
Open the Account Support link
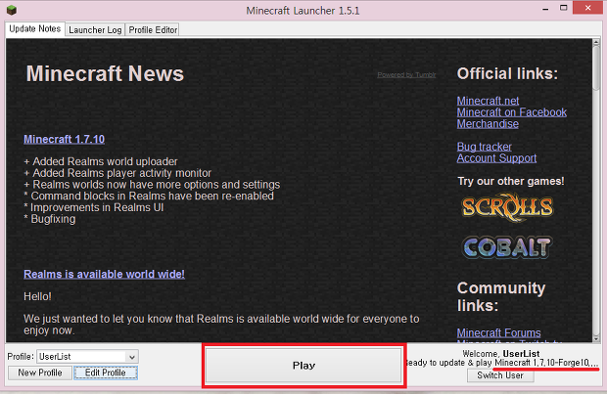(x=496, y=158)
